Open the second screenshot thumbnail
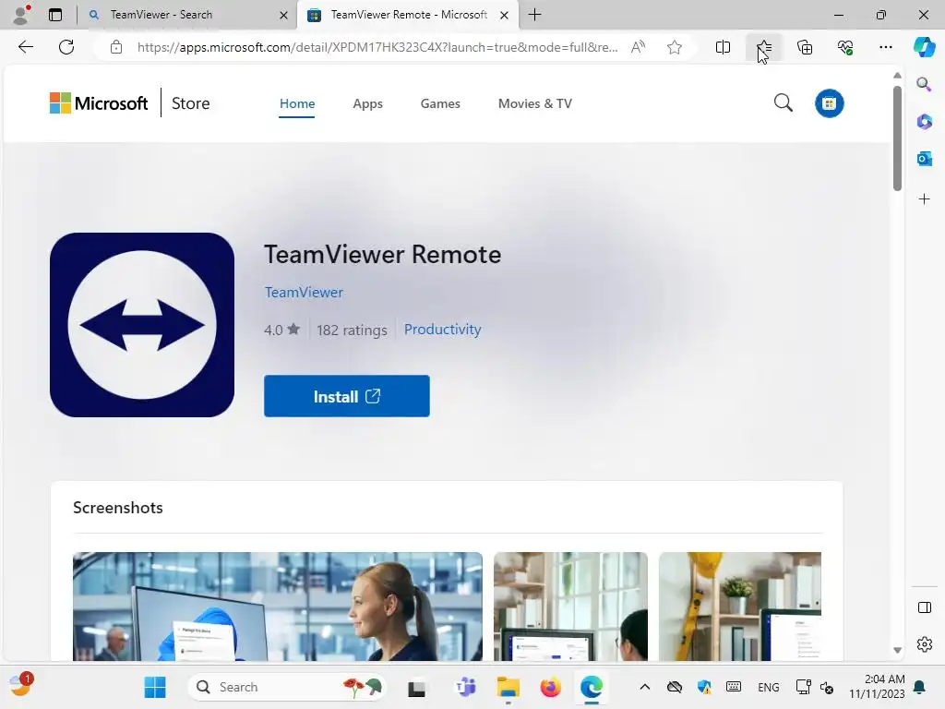945x709 pixels. click(570, 607)
